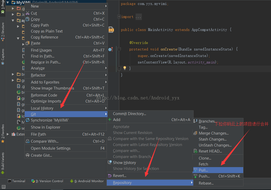The image size is (271, 190).
Task: Click the Build Variants android icon
Action: (x=3, y=172)
